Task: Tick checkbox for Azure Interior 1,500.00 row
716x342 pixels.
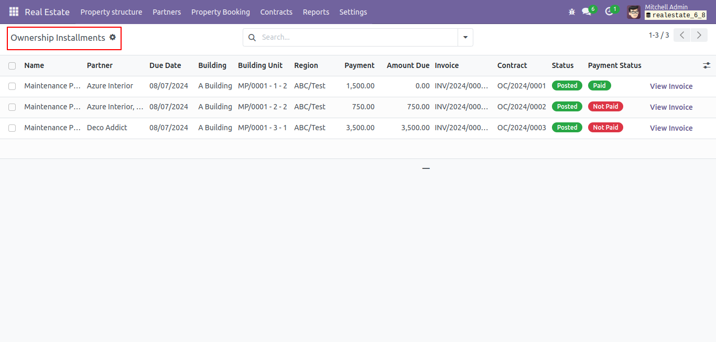Action: click(x=12, y=86)
